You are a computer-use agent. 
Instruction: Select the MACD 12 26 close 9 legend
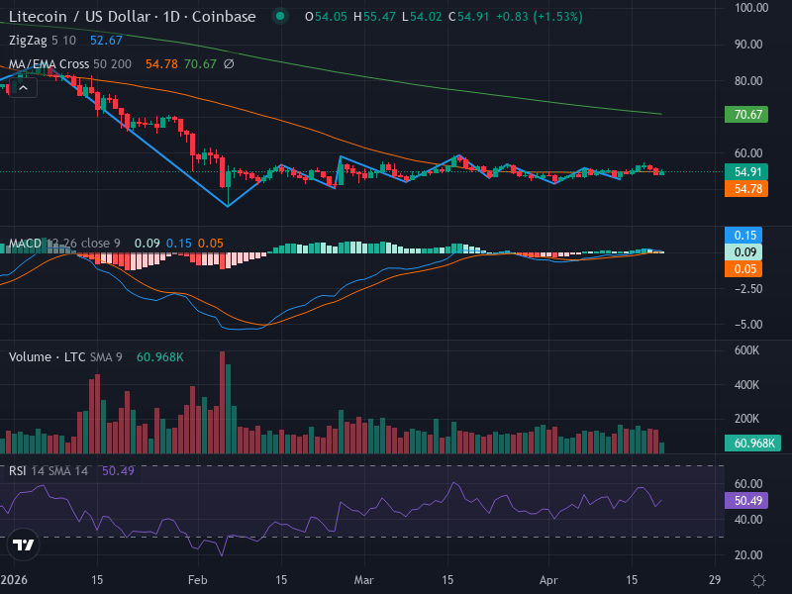click(64, 244)
